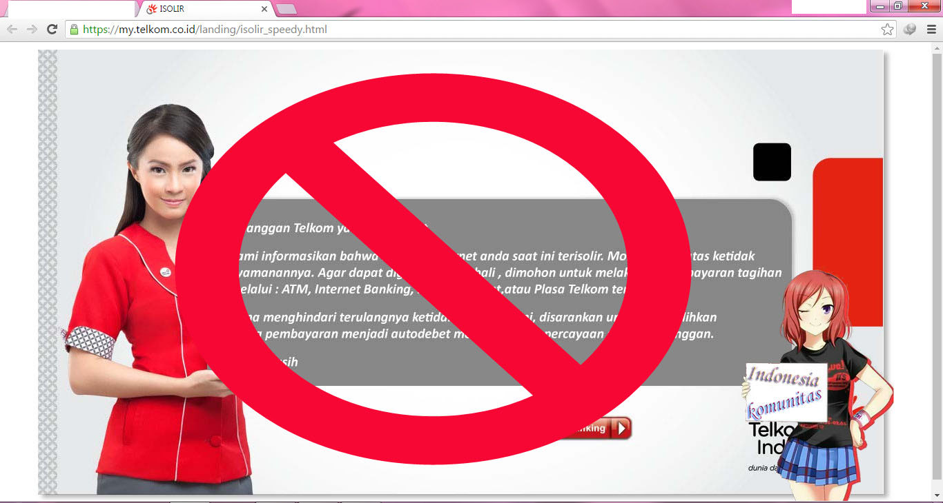Click the page vertical scrollbar thumb
This screenshot has width=943, height=503.
coord(937,267)
